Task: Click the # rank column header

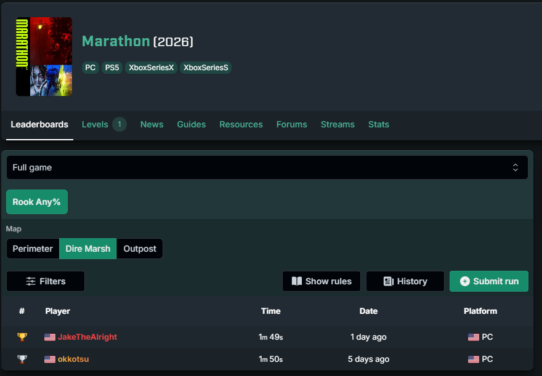Action: coord(22,311)
